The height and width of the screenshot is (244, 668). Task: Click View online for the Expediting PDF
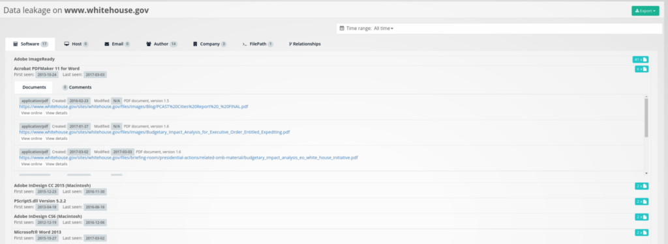pos(31,139)
